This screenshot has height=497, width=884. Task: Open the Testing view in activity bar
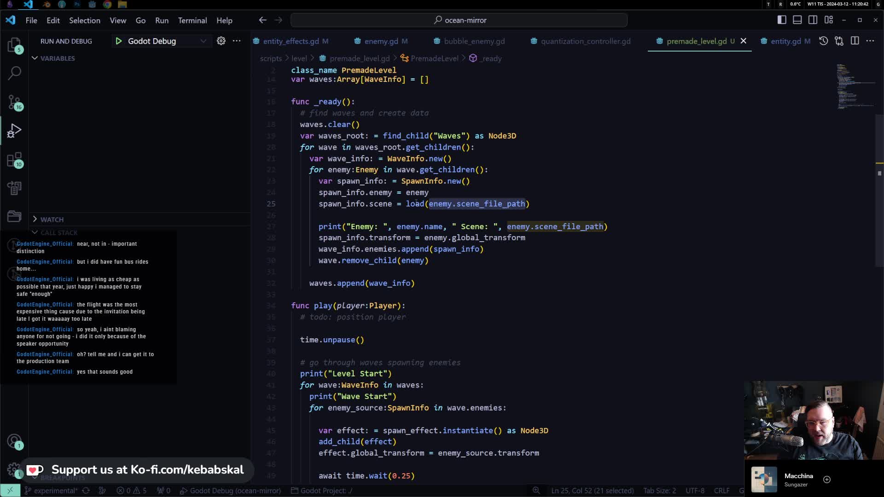14,188
